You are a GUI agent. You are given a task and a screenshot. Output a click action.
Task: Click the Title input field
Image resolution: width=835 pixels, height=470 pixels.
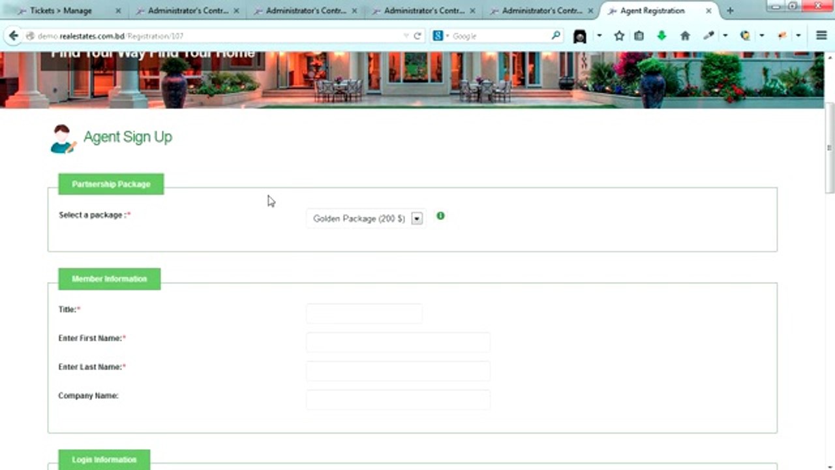(364, 314)
